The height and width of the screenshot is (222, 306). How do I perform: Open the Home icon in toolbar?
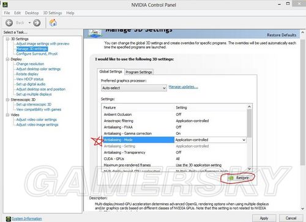pos(53,23)
